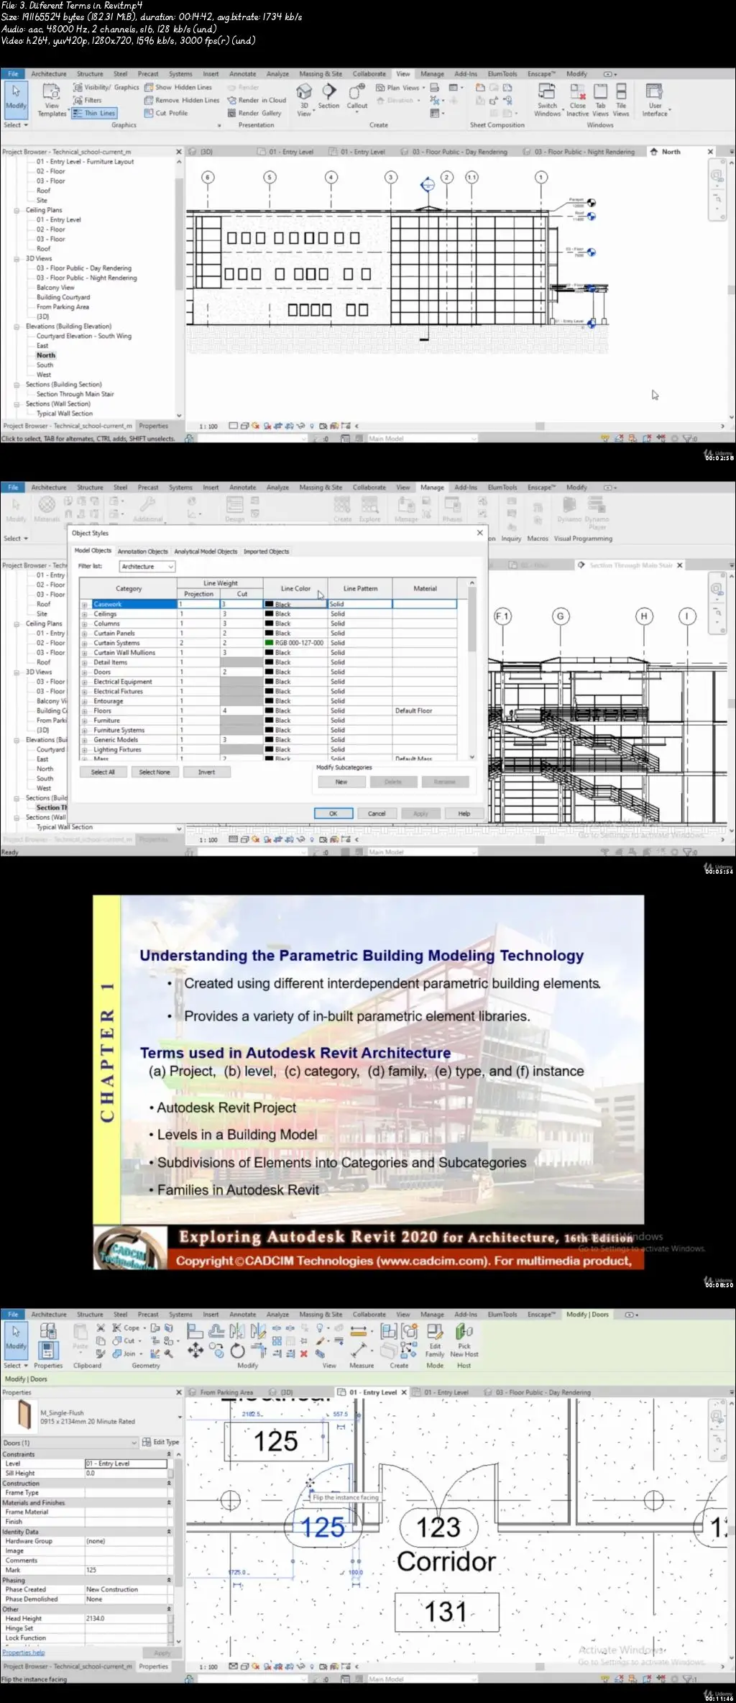Screen dimensions: 736x1703
Task: Select 'Courtyard Elevation - South Wing' in Project Browser
Action: click(84, 336)
